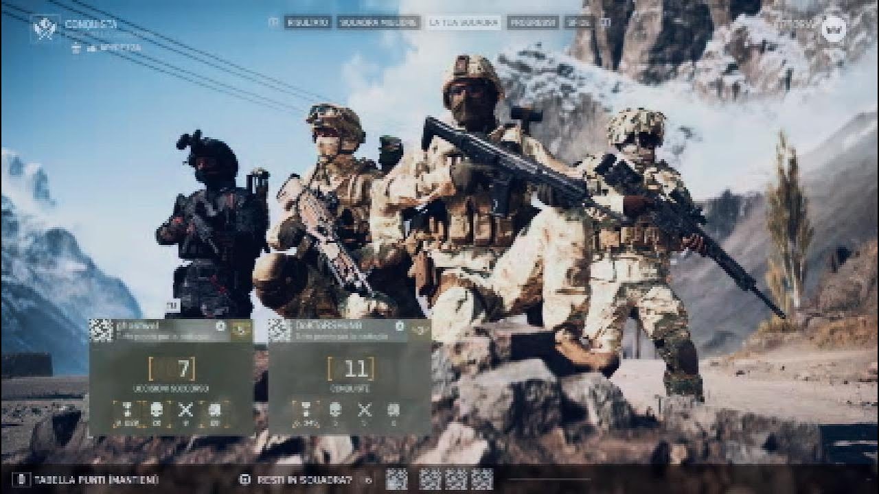The image size is (879, 494).
Task: Click the previous-tab bumper icon
Action: pyautogui.click(x=274, y=22)
